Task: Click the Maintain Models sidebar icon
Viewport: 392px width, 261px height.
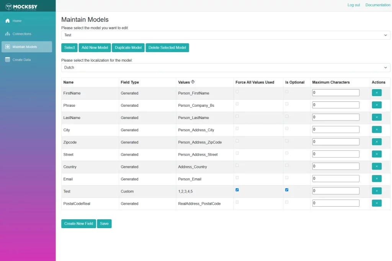Action: pyautogui.click(x=8, y=47)
